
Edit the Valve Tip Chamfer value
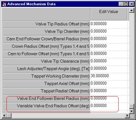click(109, 32)
